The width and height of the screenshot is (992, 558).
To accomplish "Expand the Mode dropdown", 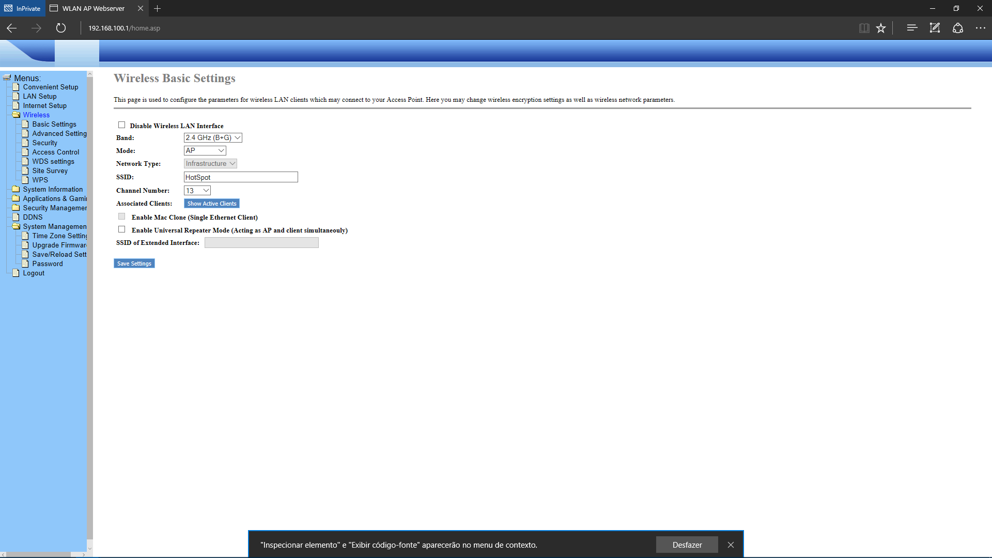I will pyautogui.click(x=205, y=150).
